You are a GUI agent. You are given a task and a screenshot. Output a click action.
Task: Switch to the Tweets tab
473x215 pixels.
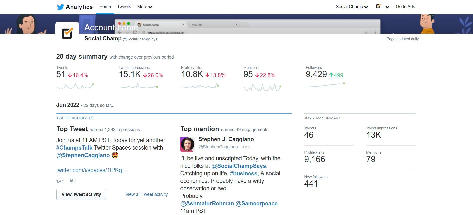click(124, 7)
